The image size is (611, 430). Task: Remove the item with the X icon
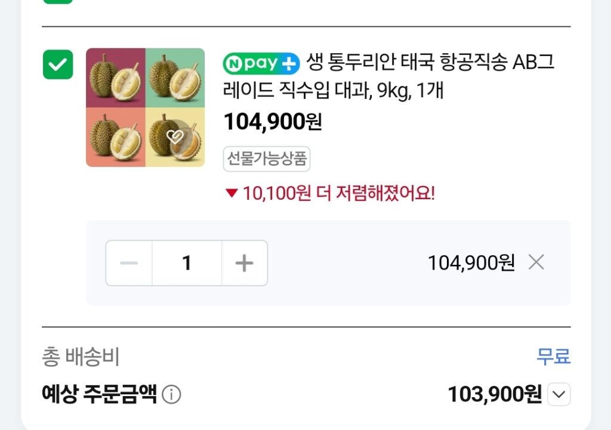pos(536,262)
